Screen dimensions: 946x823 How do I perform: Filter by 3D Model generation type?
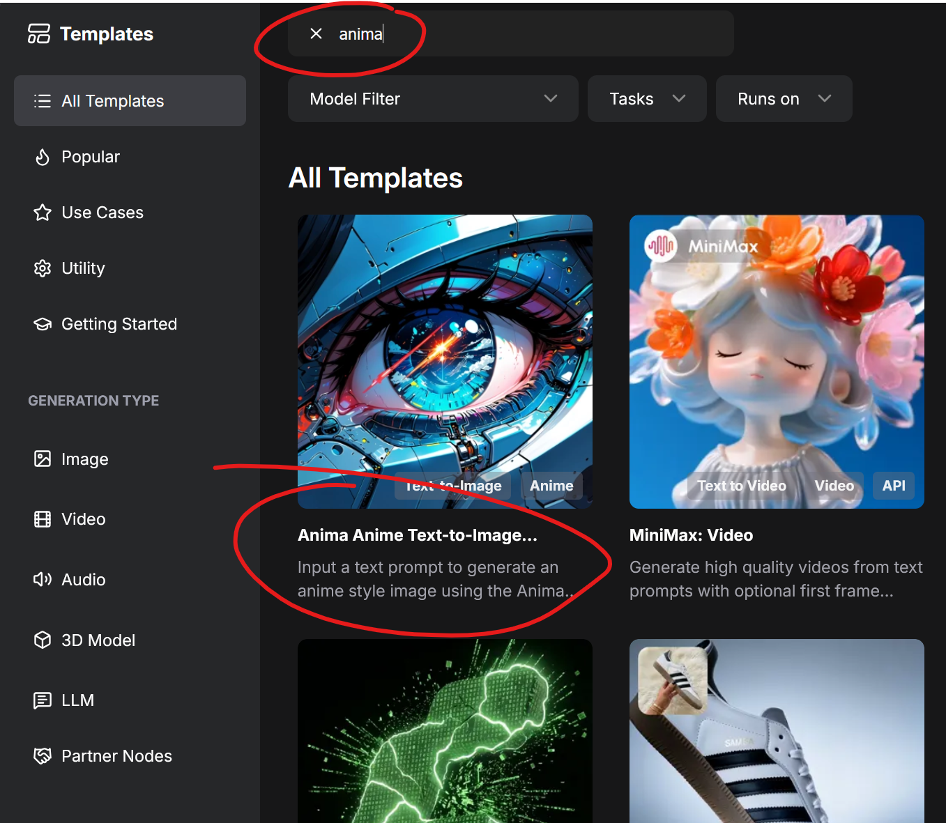click(130, 640)
